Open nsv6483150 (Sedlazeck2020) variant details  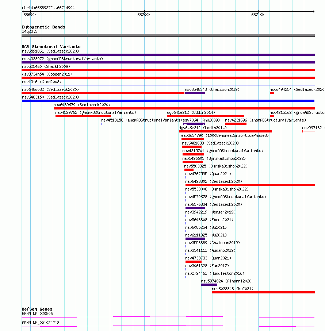[x=50, y=97]
